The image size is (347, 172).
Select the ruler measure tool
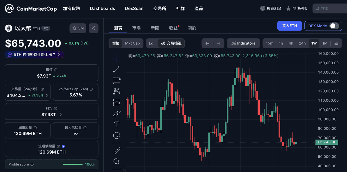pos(117,150)
